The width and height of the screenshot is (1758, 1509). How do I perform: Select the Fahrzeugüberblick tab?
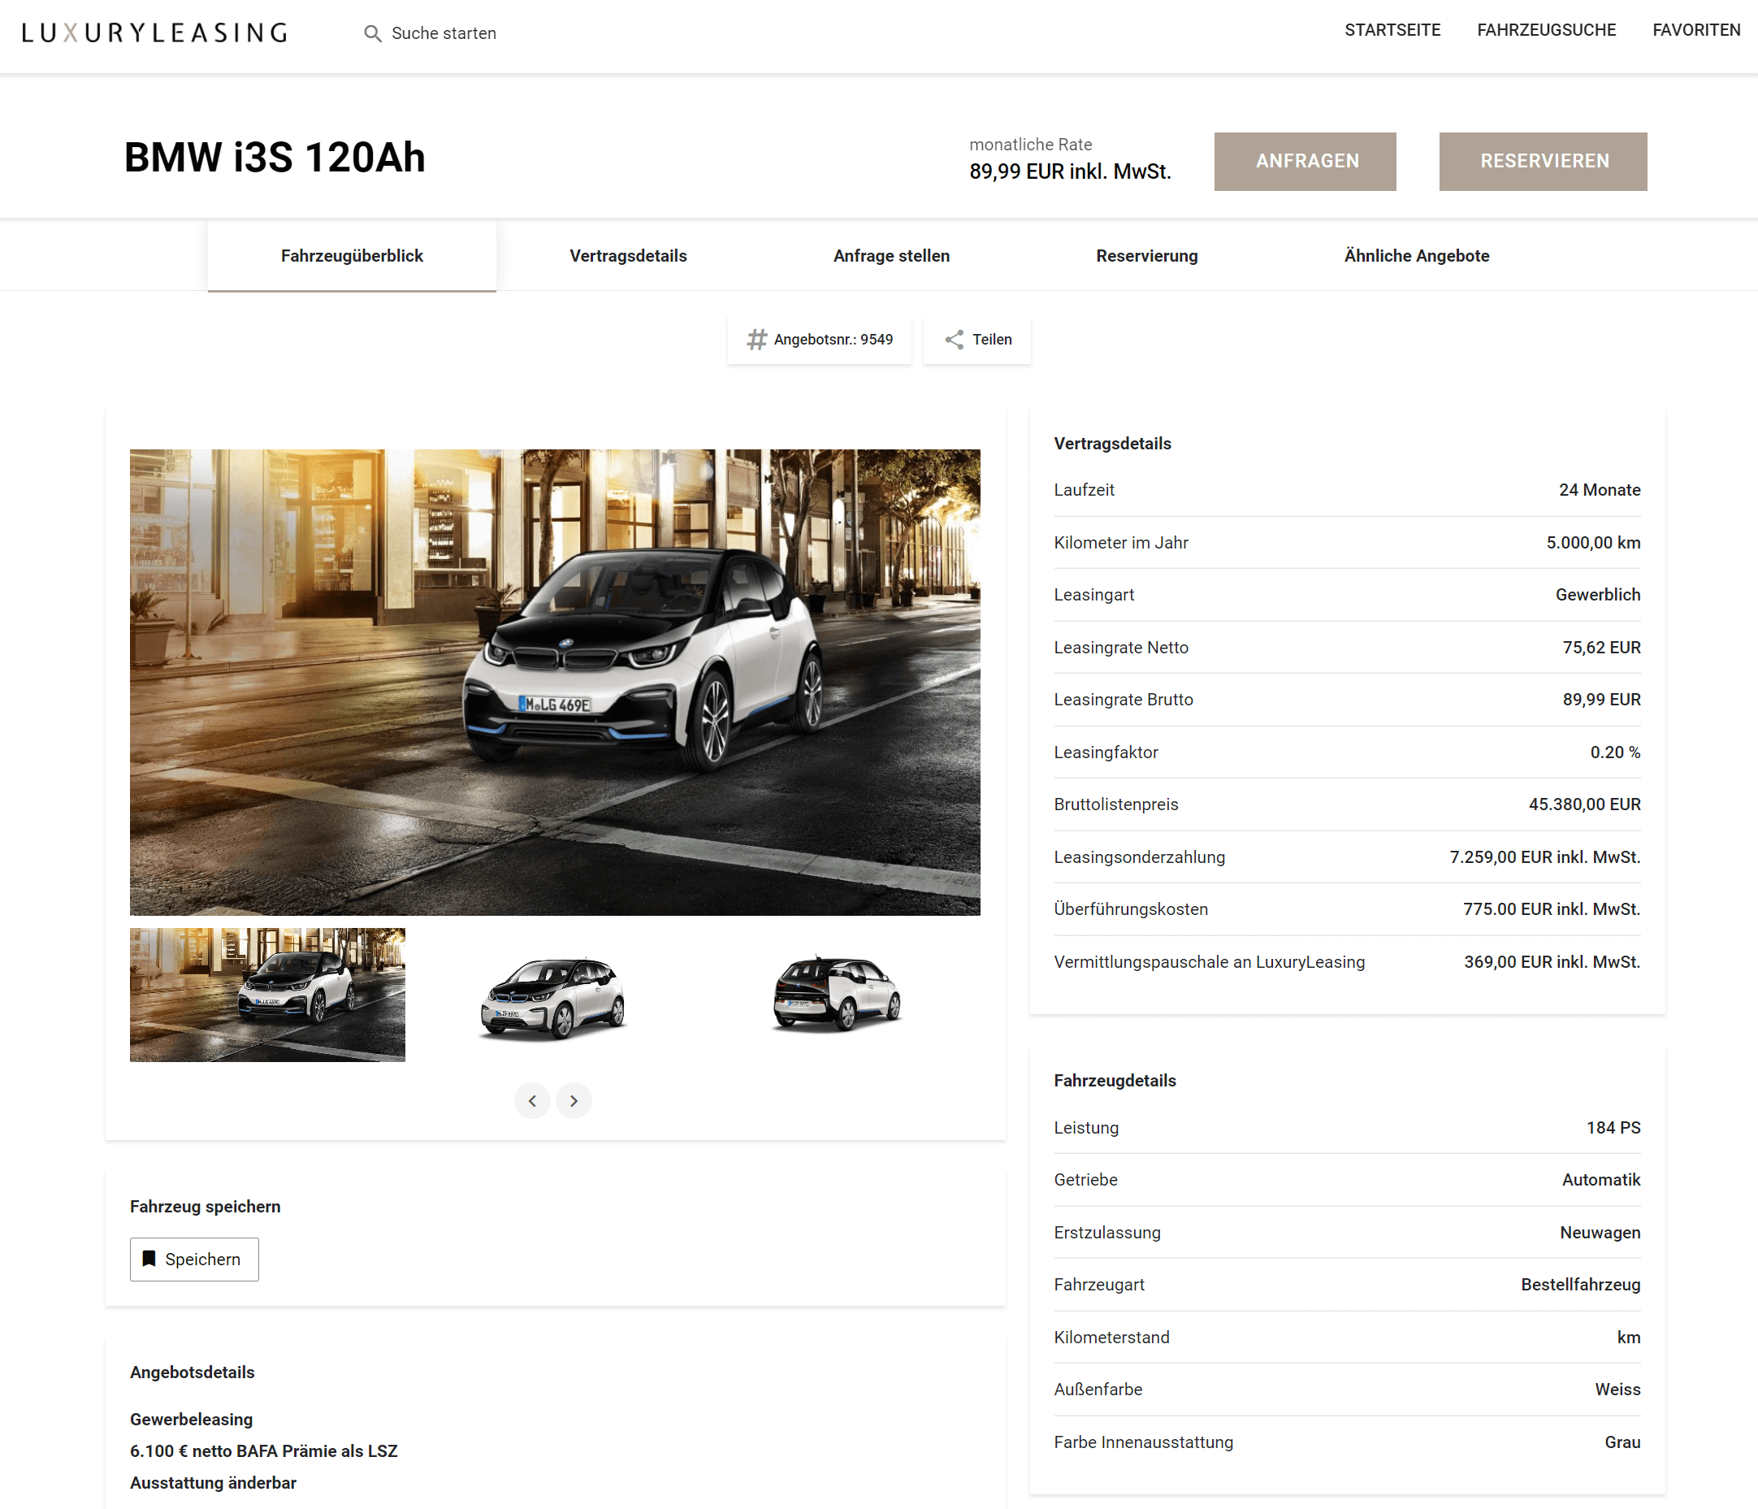(352, 255)
